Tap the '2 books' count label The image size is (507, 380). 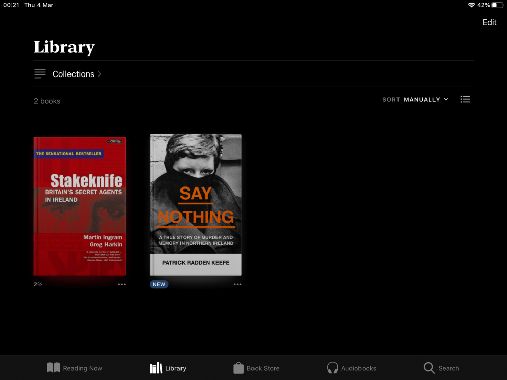click(x=47, y=101)
